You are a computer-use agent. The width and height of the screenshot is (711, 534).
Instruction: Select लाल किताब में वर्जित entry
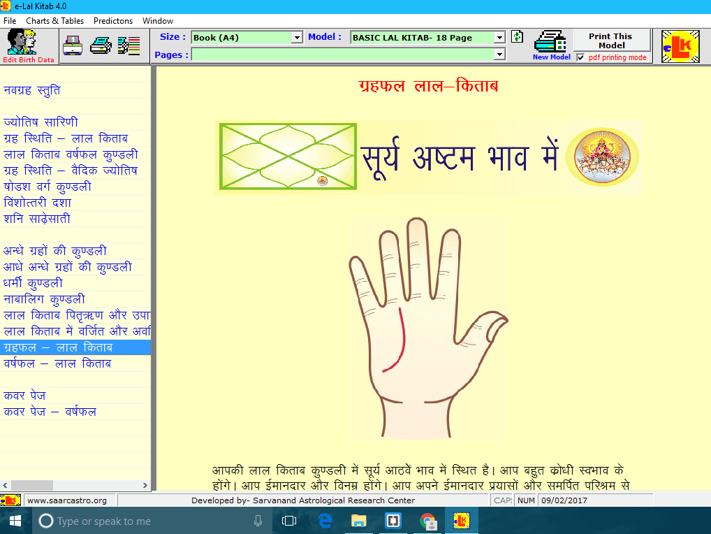[x=75, y=331]
